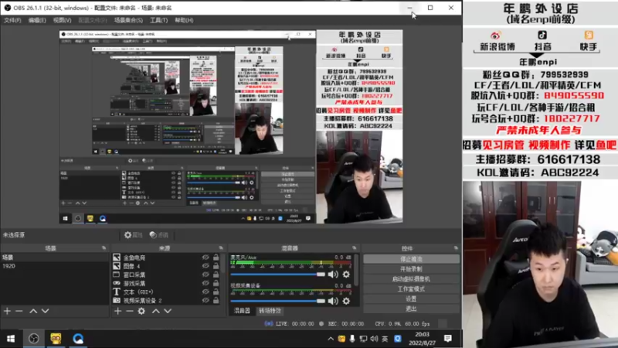The height and width of the screenshot is (348, 618).
Task: Undock the 场景 panel via its header icon
Action: point(104,248)
